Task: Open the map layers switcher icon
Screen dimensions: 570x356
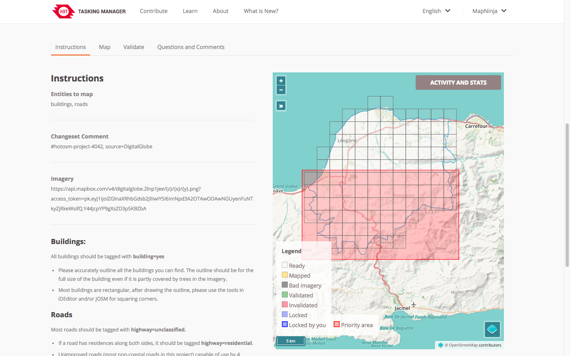Action: point(492,329)
